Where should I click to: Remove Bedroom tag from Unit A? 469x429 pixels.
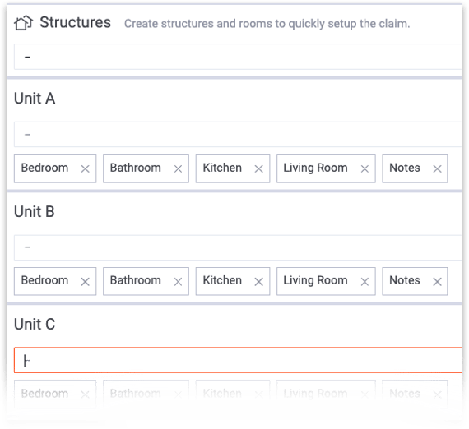(x=86, y=168)
